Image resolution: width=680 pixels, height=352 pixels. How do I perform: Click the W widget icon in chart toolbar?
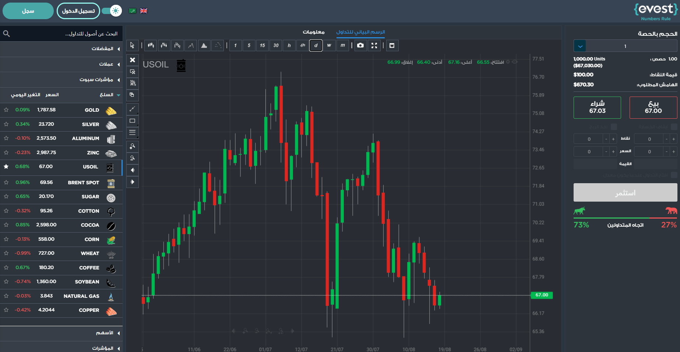point(392,45)
